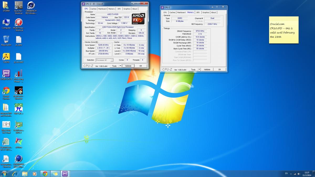Viewport: 315px width, 177px height.
Task: Click the NB Frequency value 2309.7 MHz
Action: 212,24
